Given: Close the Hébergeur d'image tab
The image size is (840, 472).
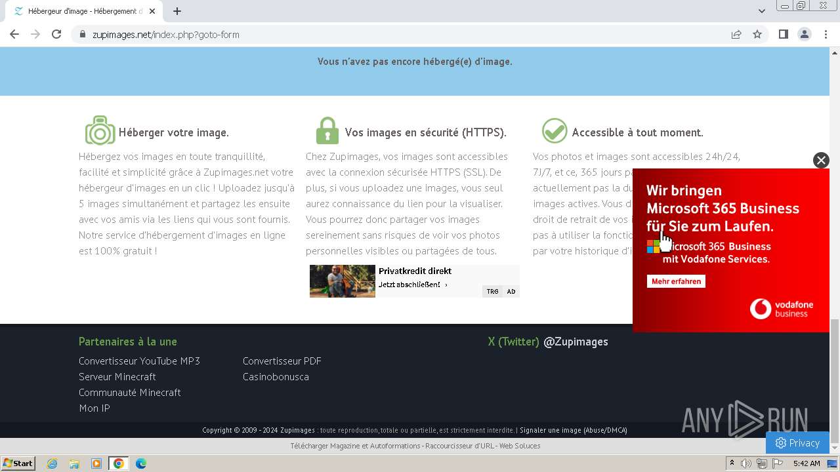Looking at the screenshot, I should [152, 11].
